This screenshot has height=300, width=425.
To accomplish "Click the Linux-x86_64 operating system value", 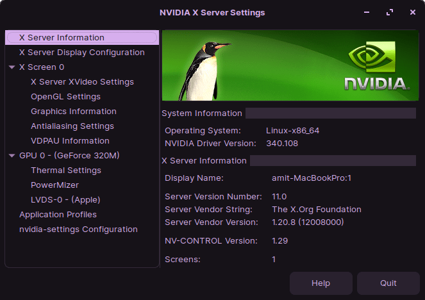I will 292,131.
